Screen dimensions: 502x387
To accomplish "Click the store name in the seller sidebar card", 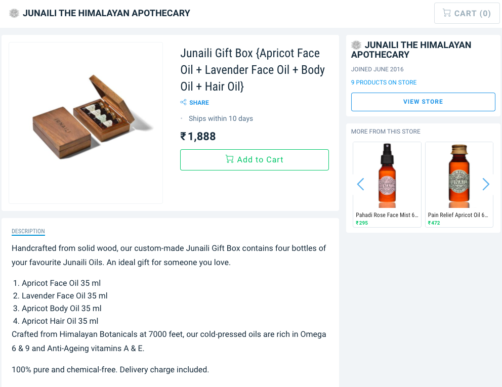I will coord(411,50).
